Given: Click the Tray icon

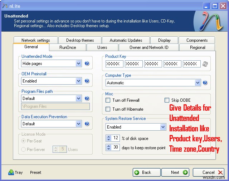Looking at the screenshot, I should 11,172.
